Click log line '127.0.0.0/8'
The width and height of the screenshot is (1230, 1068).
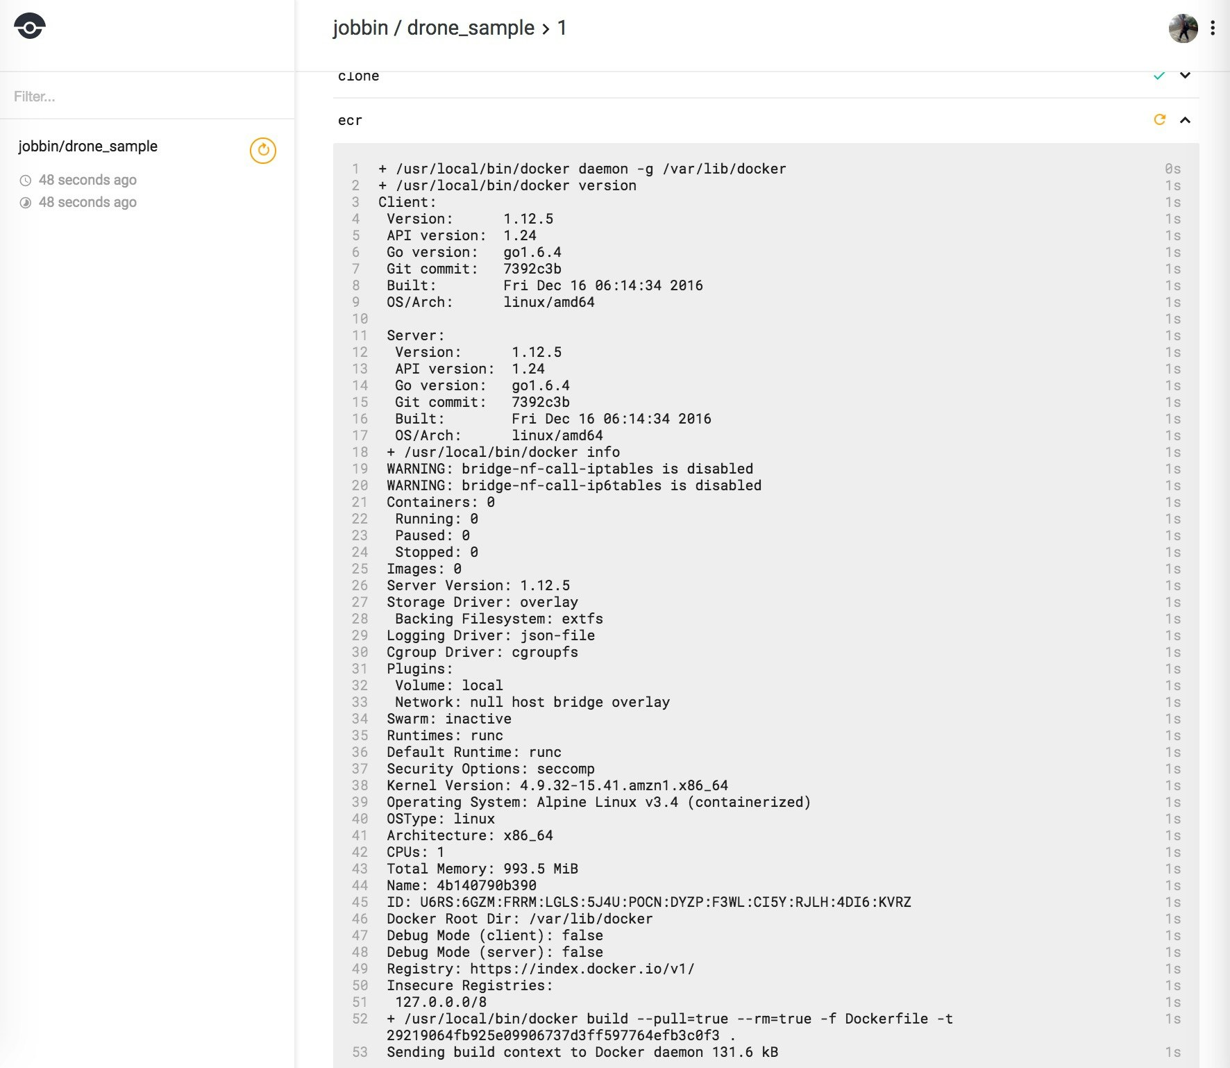coord(441,1002)
